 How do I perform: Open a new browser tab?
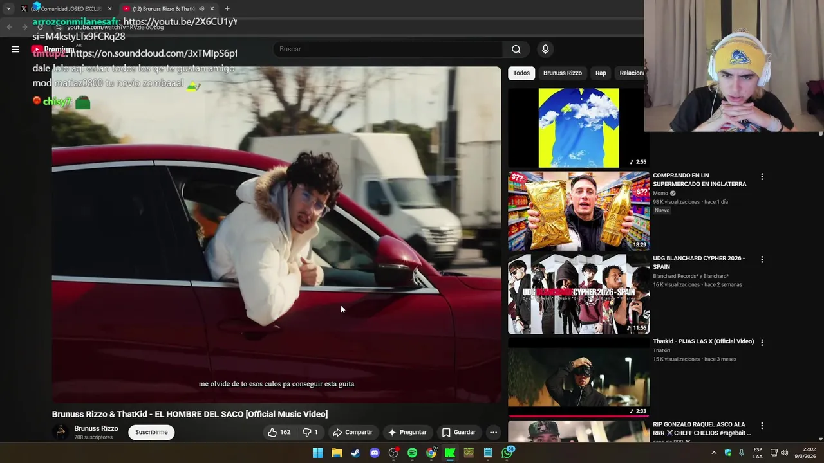tap(227, 8)
